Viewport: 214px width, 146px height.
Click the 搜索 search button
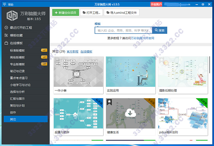[x=160, y=30]
